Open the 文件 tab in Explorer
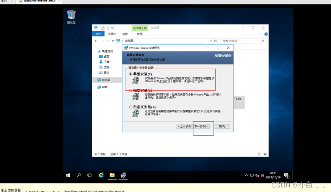Screen dimensions: 331x192 point(98,34)
